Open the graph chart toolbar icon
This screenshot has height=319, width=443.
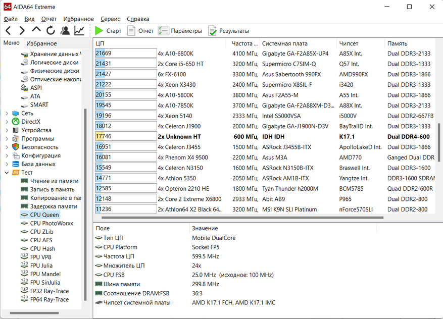(x=79, y=30)
